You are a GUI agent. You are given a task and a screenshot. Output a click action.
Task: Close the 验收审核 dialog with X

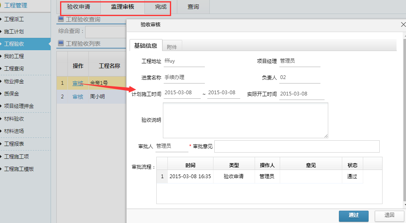pos(403,25)
